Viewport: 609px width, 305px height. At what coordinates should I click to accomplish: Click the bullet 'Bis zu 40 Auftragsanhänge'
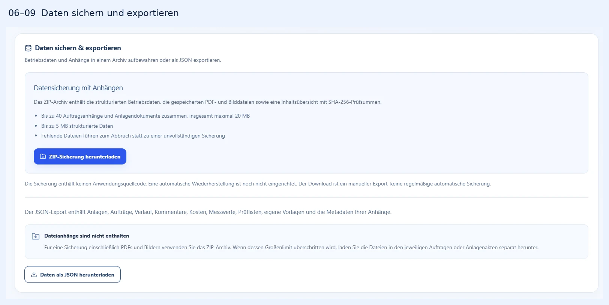[x=145, y=116]
